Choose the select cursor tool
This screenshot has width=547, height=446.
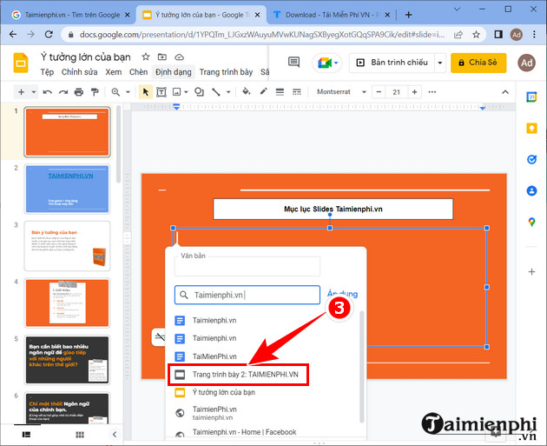[x=146, y=92]
